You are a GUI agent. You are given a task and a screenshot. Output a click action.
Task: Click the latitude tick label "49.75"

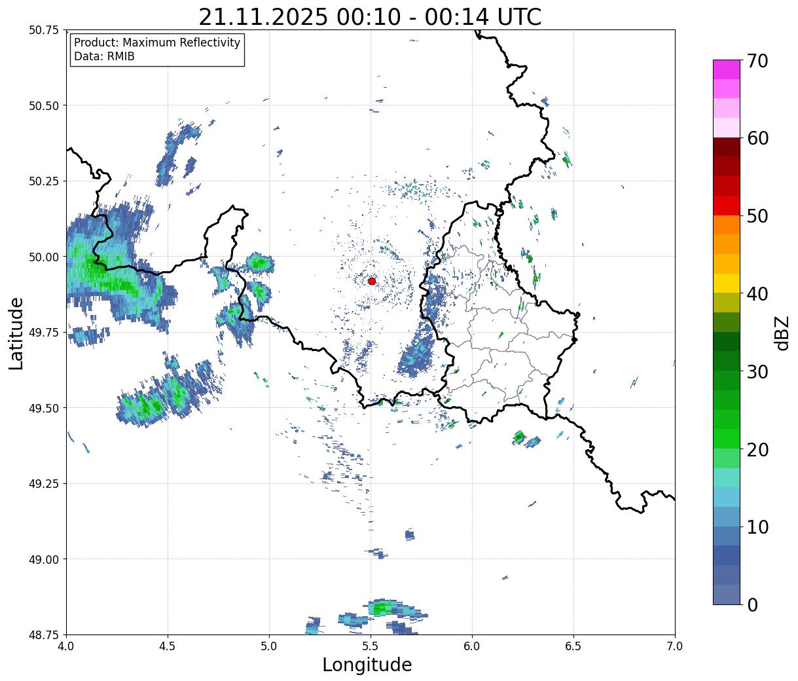(44, 333)
